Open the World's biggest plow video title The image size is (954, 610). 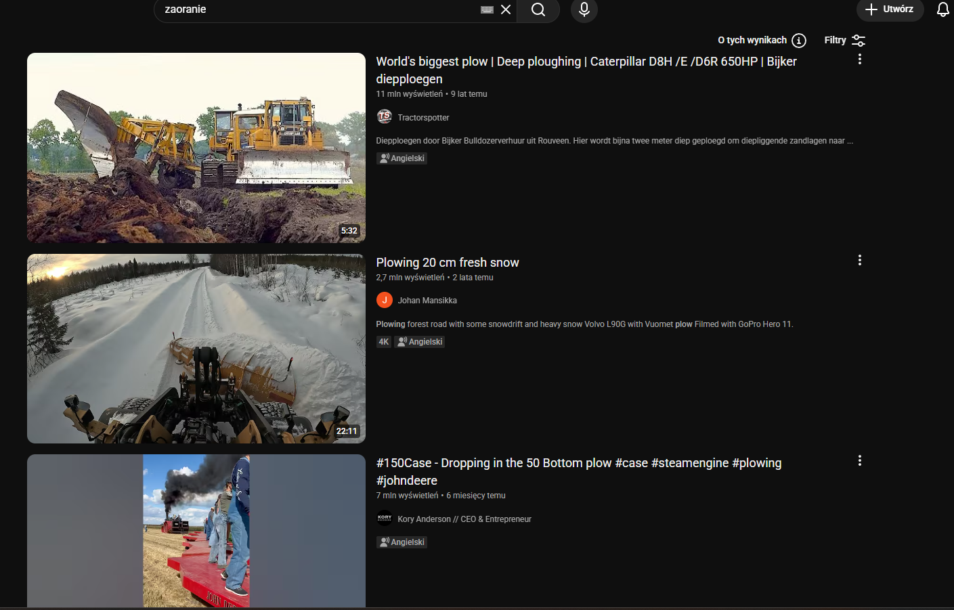tap(586, 62)
